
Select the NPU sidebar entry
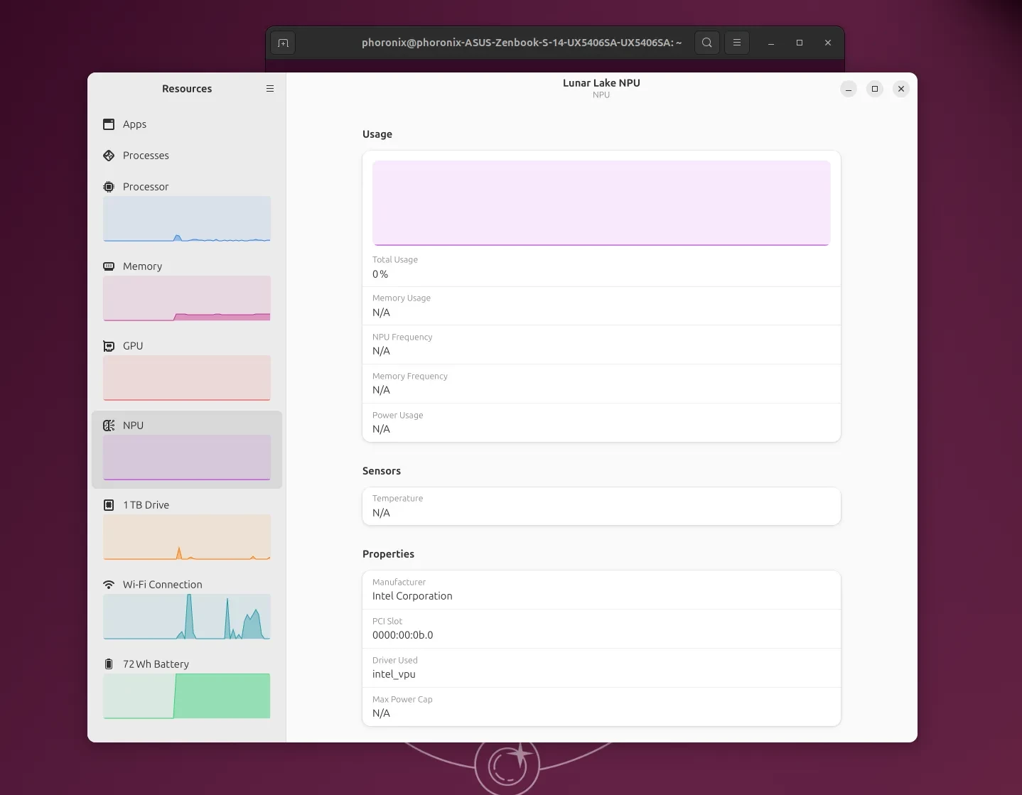pos(133,426)
